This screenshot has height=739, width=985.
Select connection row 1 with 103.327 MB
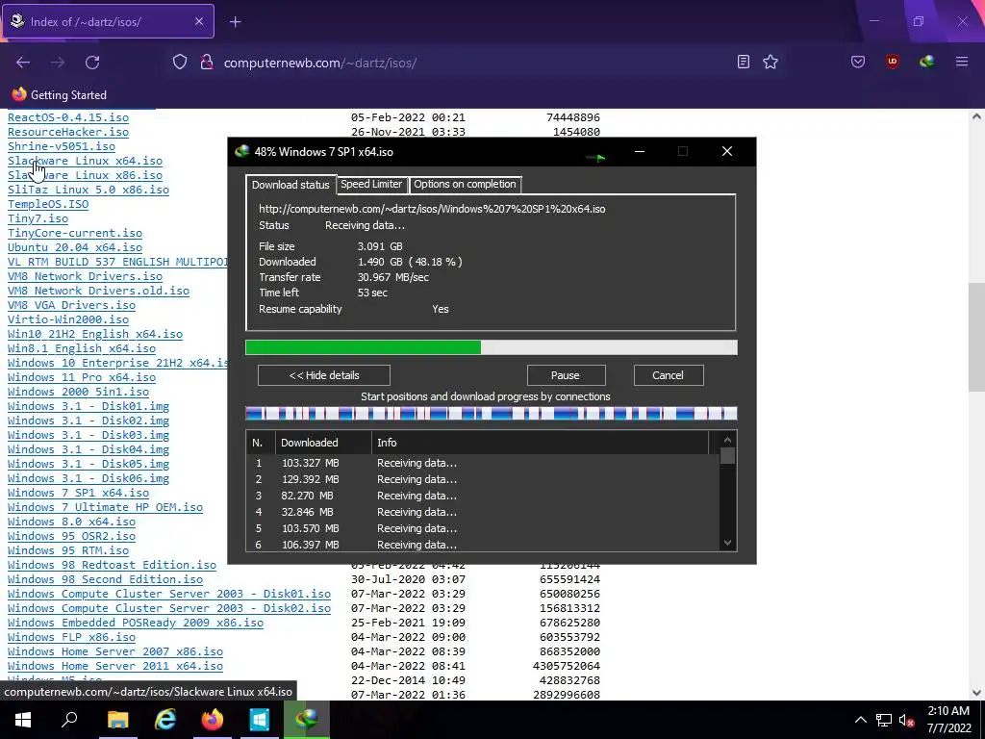point(483,463)
